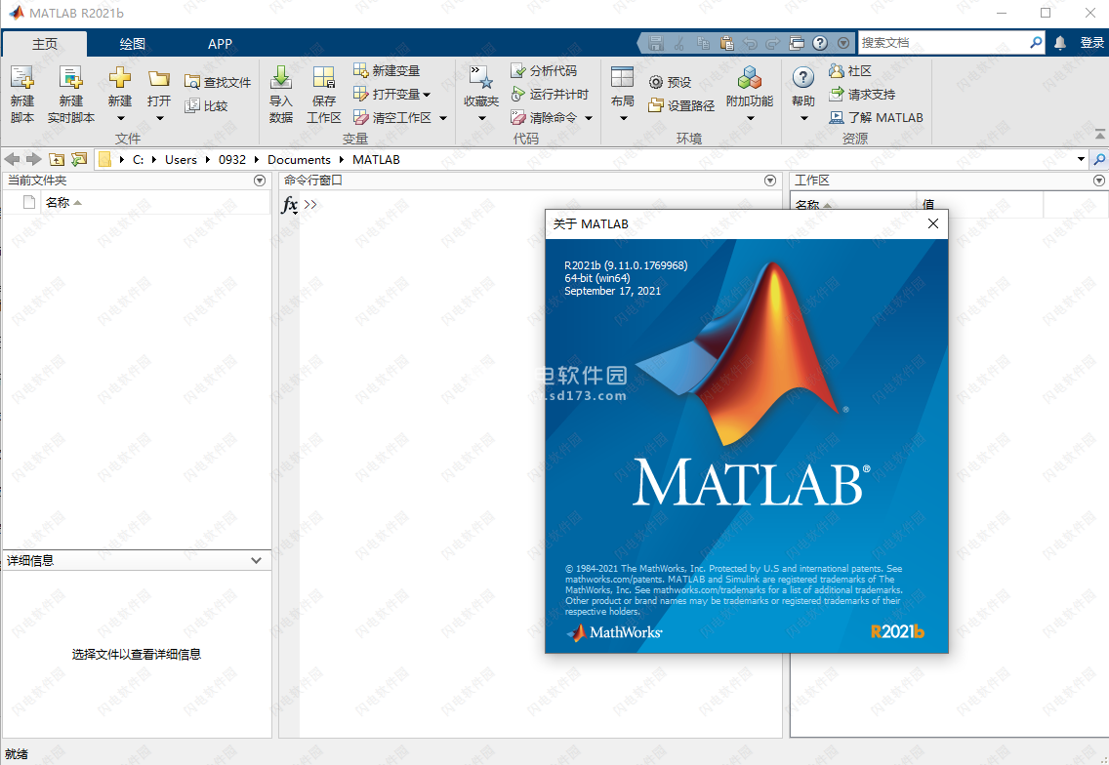The image size is (1109, 765).
Task: Click C: in the address path
Action: (138, 160)
